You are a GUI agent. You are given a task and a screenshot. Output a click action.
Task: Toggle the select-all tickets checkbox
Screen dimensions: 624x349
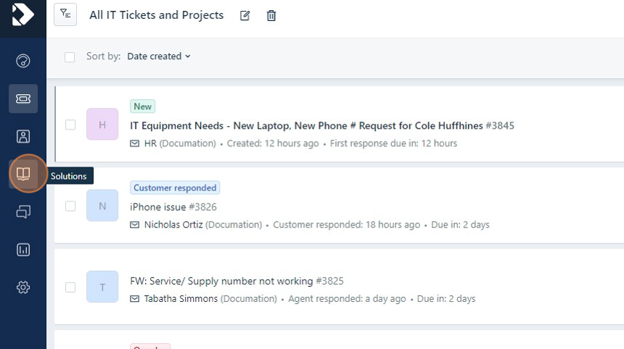click(70, 56)
